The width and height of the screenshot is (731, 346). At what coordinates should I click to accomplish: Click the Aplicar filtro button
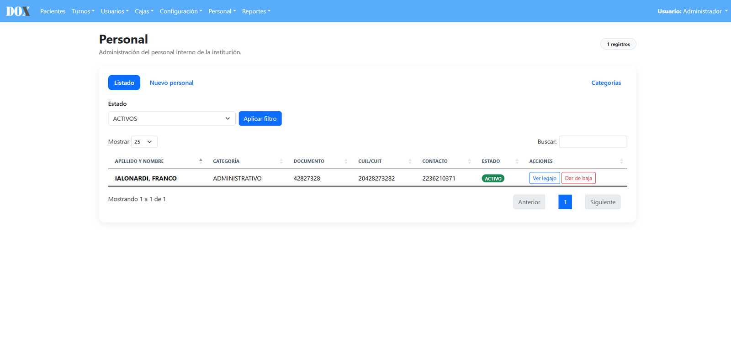click(260, 119)
